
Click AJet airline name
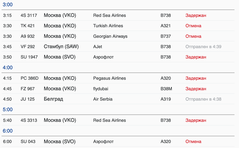(x=98, y=47)
